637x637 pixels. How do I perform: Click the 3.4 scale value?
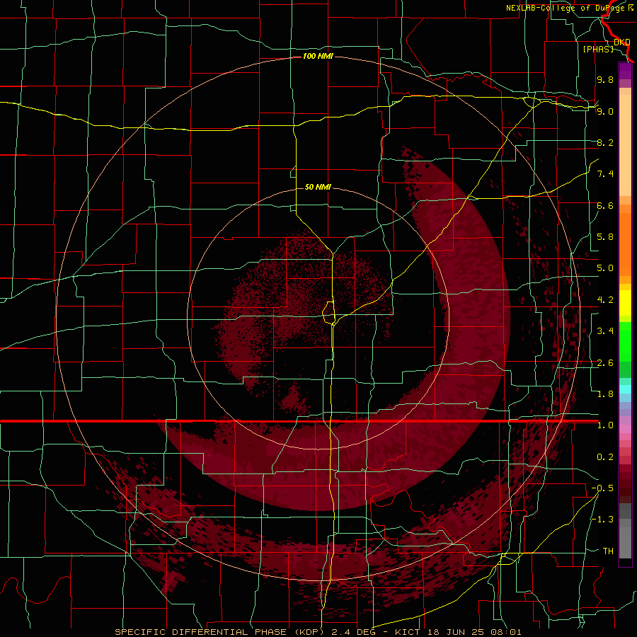[605, 331]
